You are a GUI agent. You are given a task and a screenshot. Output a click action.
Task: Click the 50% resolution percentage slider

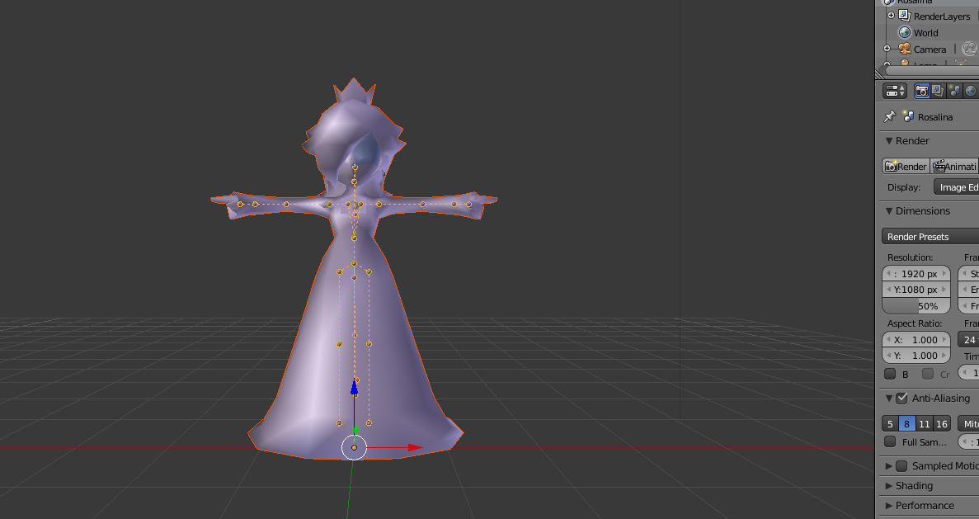point(916,306)
